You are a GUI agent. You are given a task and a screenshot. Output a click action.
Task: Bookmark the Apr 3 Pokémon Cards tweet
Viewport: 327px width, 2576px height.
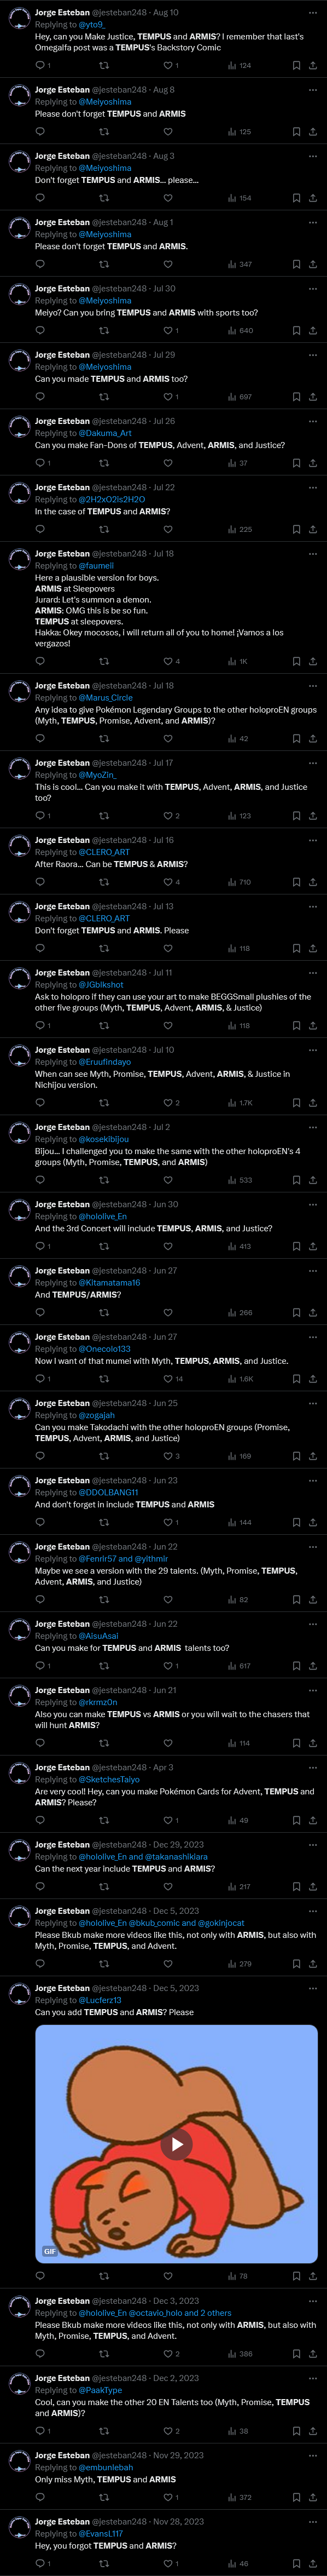click(x=296, y=1820)
